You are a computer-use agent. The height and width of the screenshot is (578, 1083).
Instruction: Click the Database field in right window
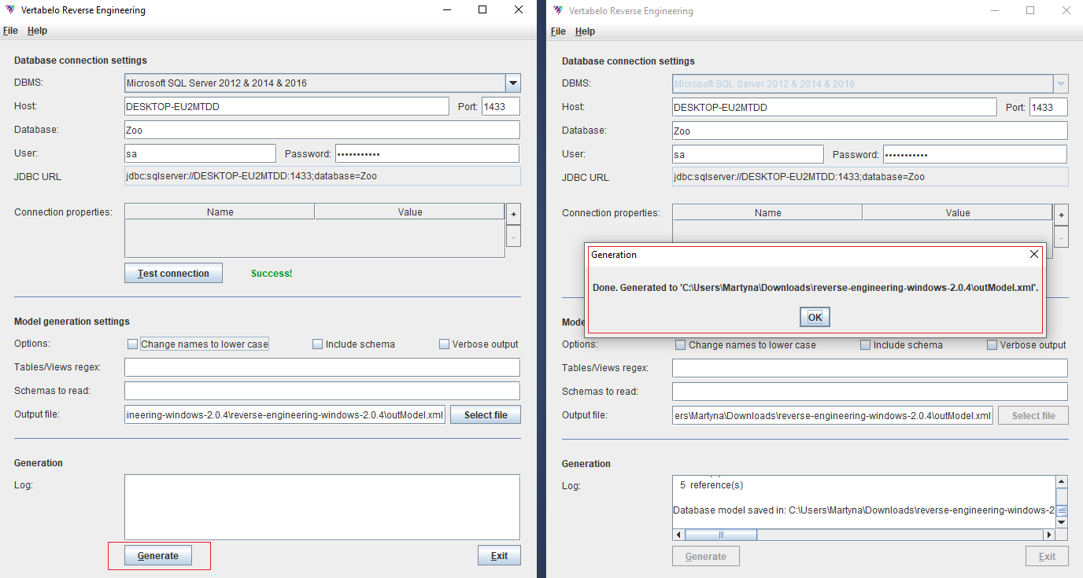870,131
